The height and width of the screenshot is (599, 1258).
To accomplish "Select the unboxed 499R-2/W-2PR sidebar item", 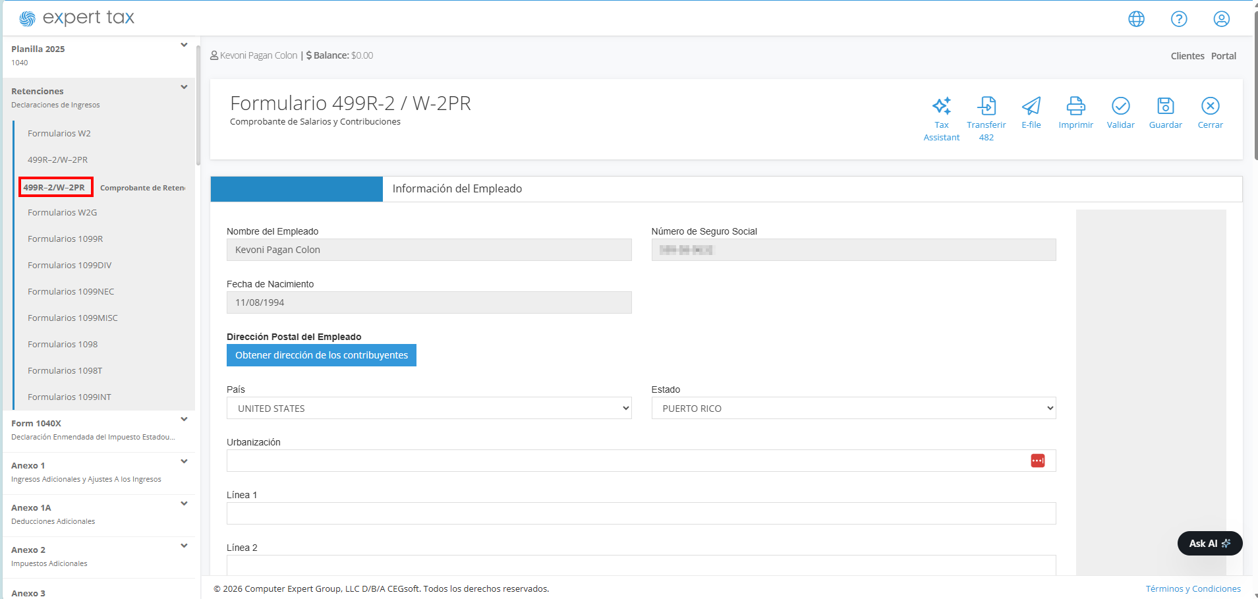I will (x=58, y=160).
